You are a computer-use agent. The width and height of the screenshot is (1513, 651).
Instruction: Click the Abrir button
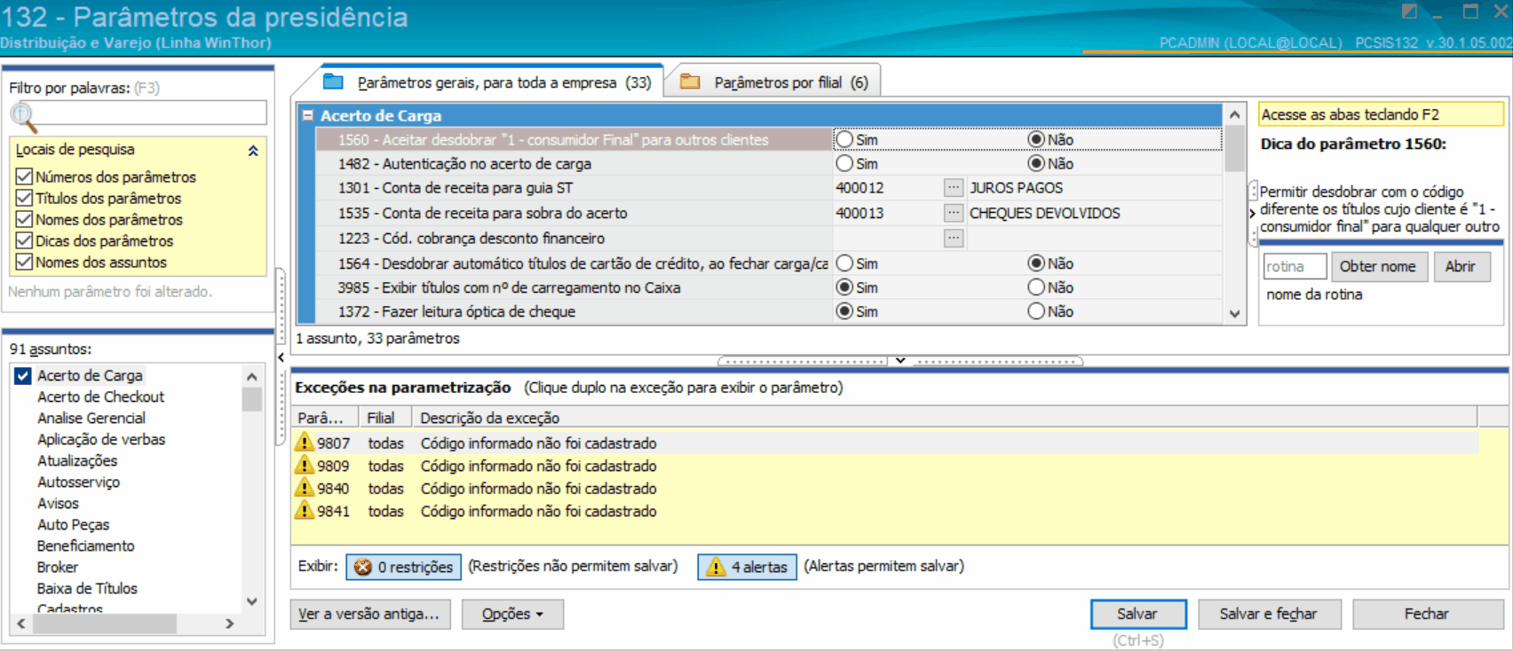pos(1461,266)
